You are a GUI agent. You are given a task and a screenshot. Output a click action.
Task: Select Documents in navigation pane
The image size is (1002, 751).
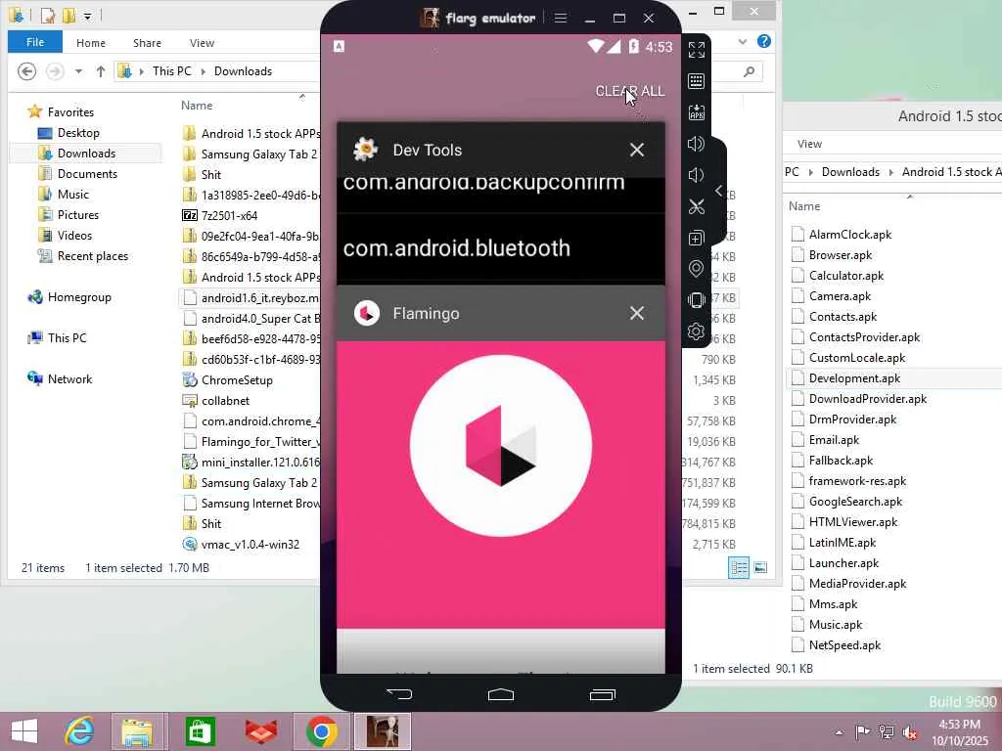87,174
